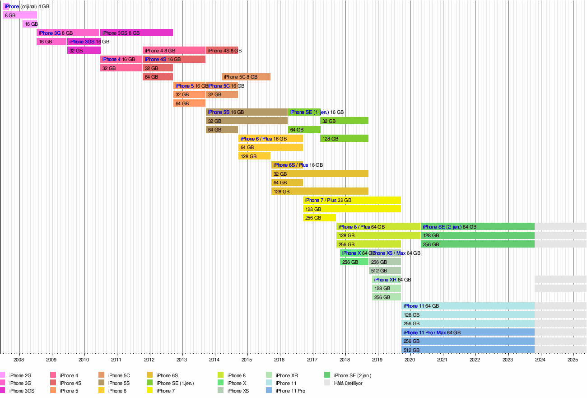Click the iPhone 8 legend swatch
Screen dimensions: 587x398
click(x=220, y=376)
